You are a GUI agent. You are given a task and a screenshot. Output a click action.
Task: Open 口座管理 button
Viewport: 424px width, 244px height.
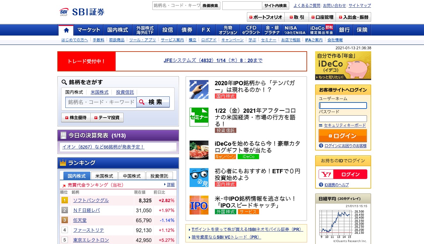coord(322,17)
